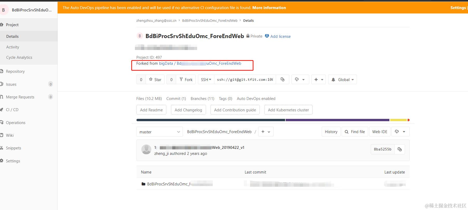Screen dimensions: 468x210
Task: Switch clone protocol from SSH dropdown
Action: pos(206,79)
